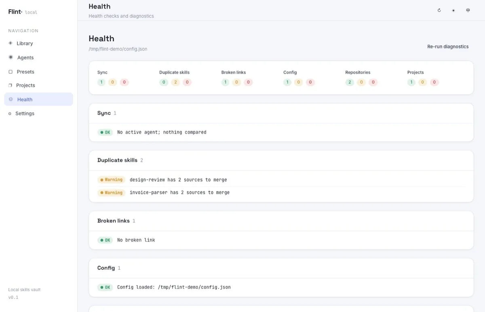Click the green Sync OK count badge
The image size is (485, 312).
point(102,82)
